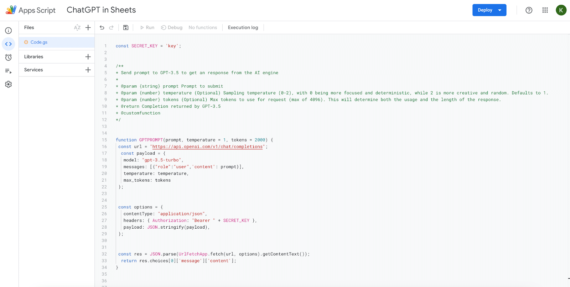Click the 'key' string on line 1
The width and height of the screenshot is (570, 287).
click(172, 46)
